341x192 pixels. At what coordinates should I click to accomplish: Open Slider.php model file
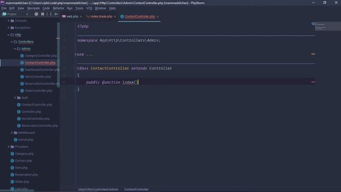[22, 181]
